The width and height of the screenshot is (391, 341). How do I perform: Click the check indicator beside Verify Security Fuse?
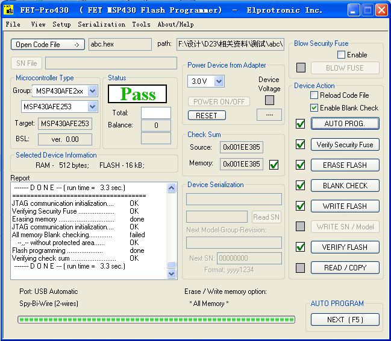(x=300, y=144)
